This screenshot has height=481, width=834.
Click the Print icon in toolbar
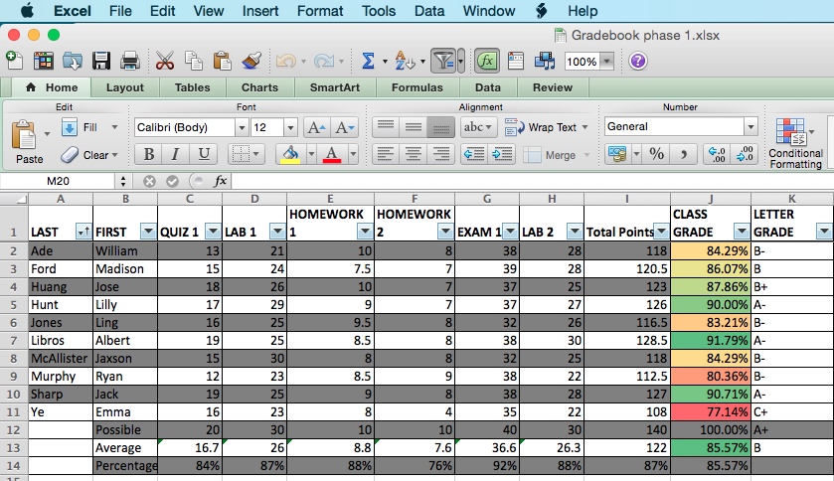[129, 61]
